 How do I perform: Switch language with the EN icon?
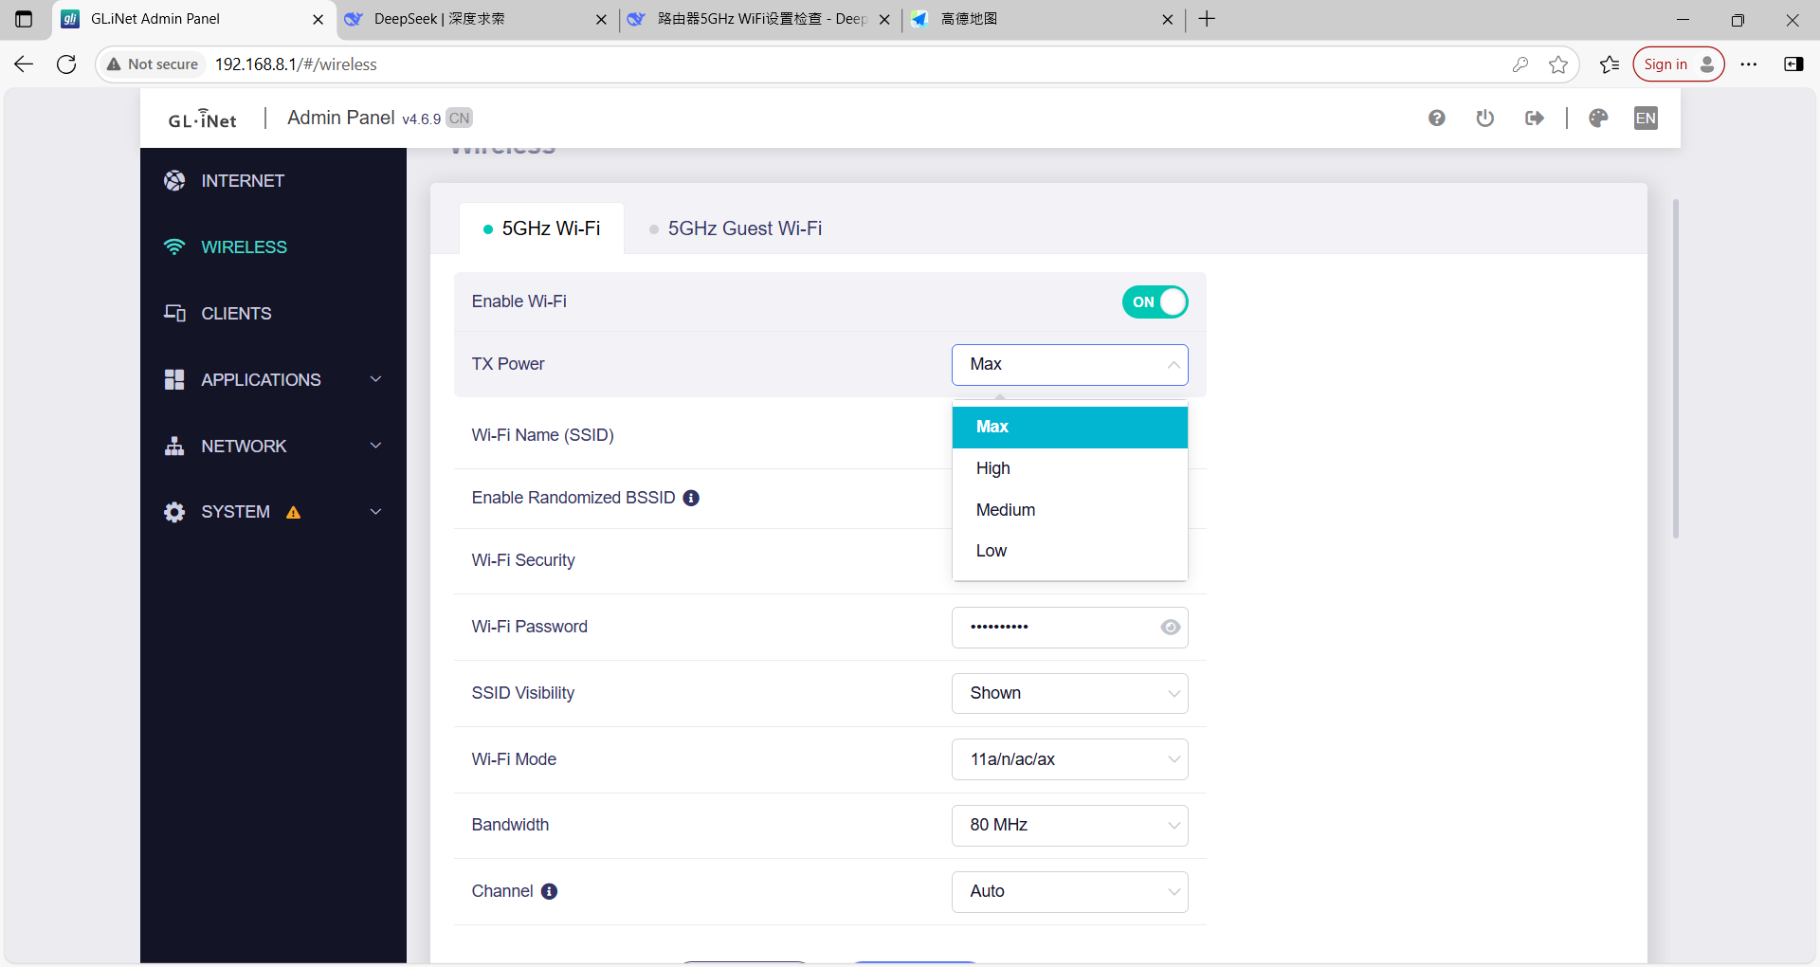click(x=1646, y=118)
